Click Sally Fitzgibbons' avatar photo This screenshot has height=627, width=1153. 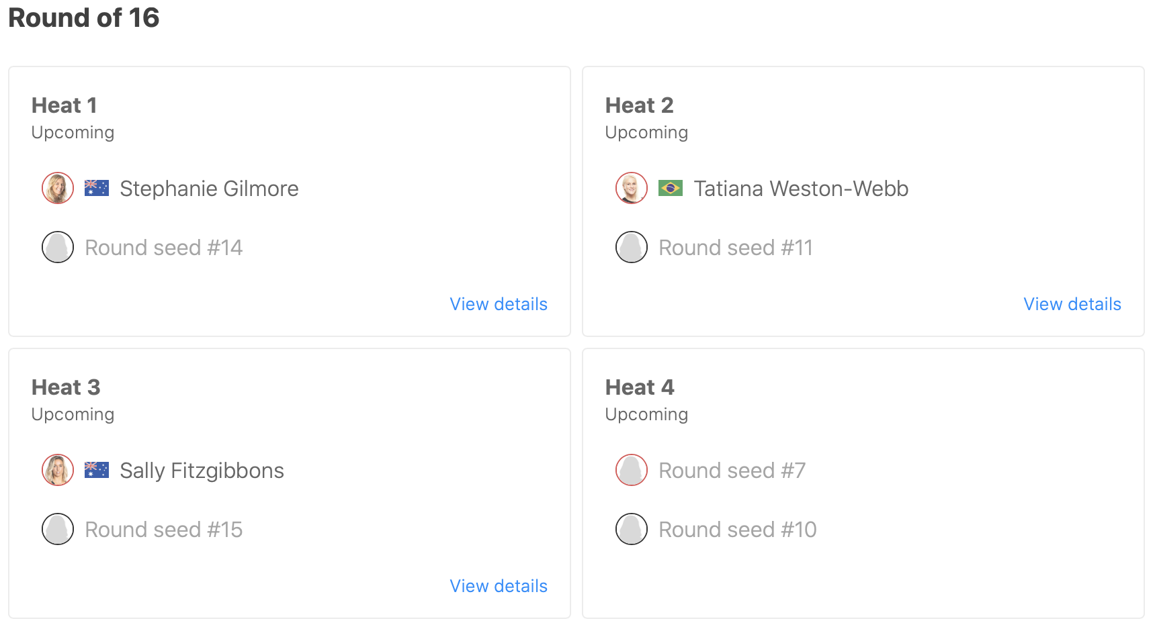58,470
